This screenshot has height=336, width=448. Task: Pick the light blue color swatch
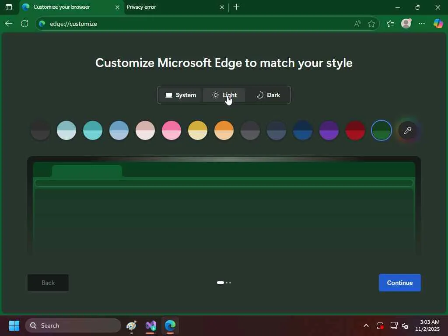tap(119, 130)
